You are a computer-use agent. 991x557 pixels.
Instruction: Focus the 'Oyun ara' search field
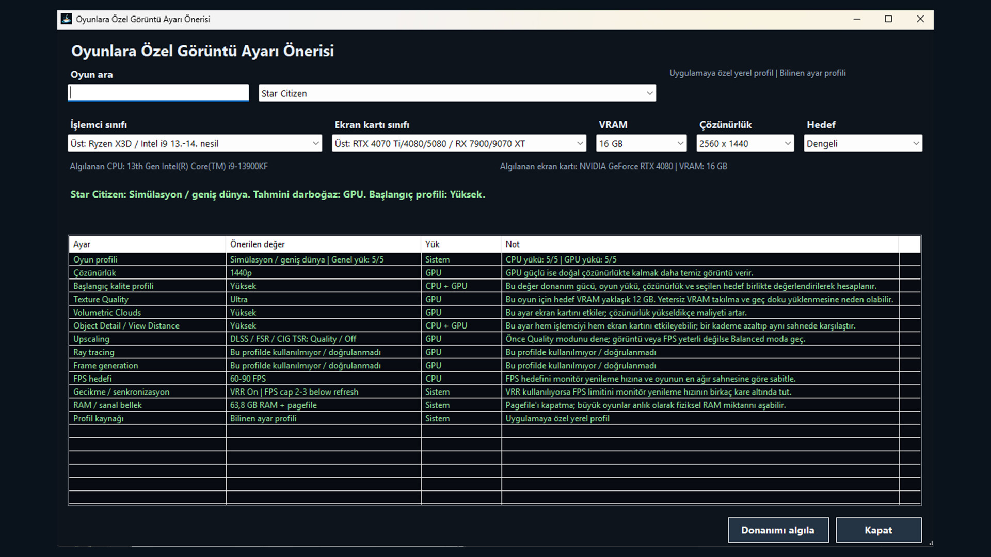click(x=158, y=93)
